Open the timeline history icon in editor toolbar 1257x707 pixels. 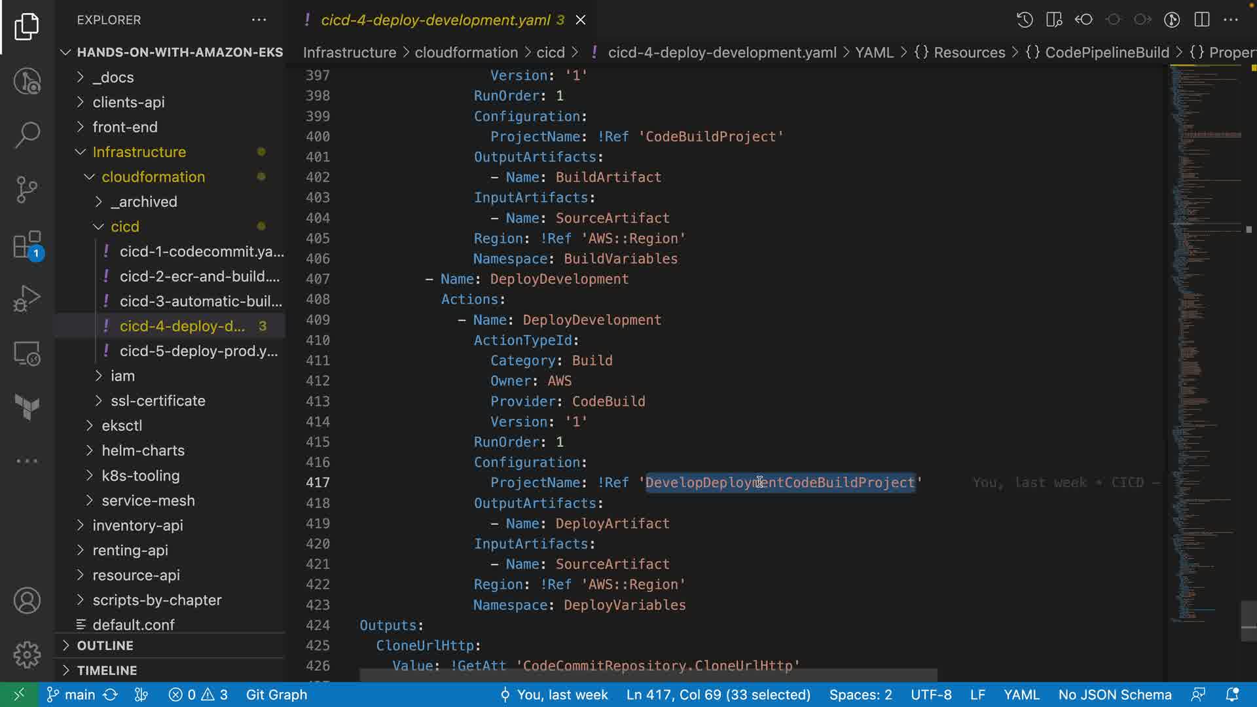1025,20
